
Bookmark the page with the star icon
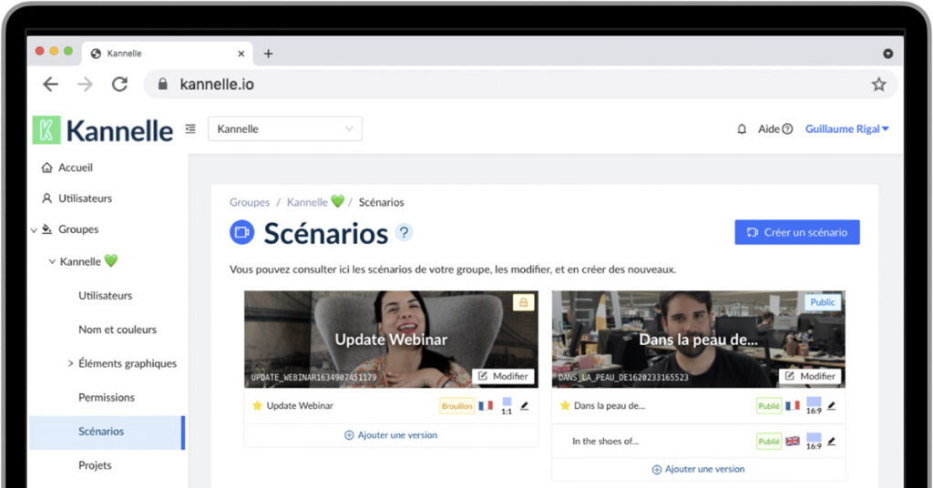878,85
